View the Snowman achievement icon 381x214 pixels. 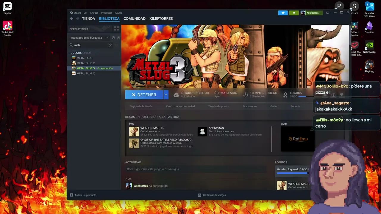[x=202, y=131]
